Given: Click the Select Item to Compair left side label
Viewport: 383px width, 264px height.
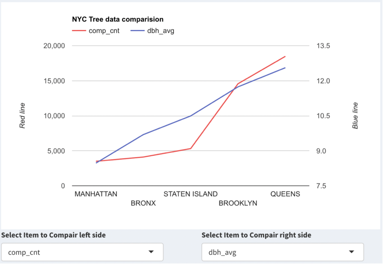Looking at the screenshot, I should pos(53,235).
